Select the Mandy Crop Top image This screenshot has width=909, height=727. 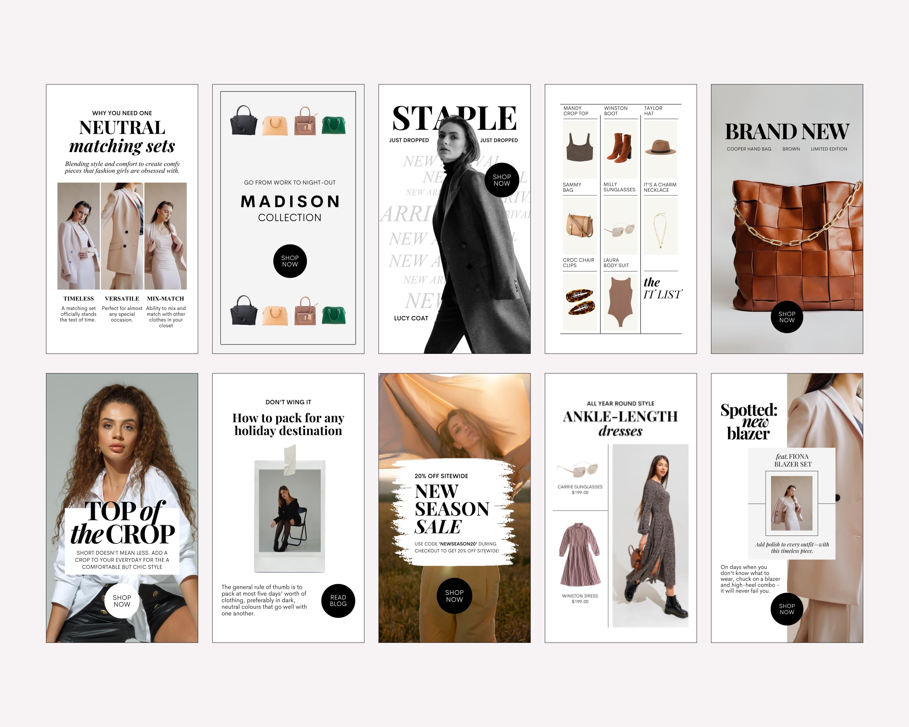coord(580,148)
